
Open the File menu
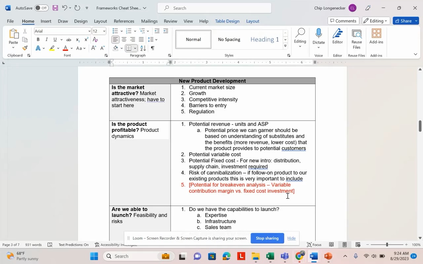[x=10, y=21]
